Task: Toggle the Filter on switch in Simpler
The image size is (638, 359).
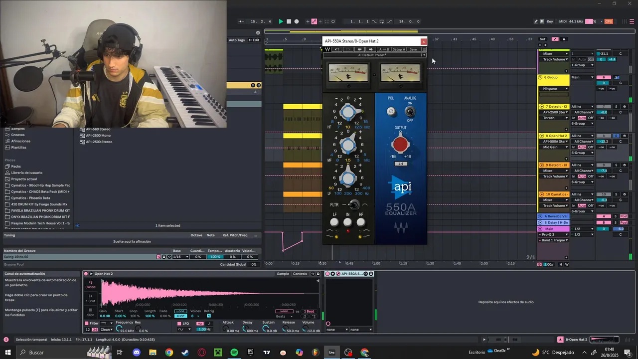Action: pos(87,323)
